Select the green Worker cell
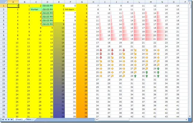 [36, 9]
